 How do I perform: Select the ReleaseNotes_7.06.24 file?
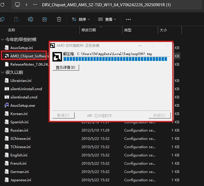click(x=29, y=64)
